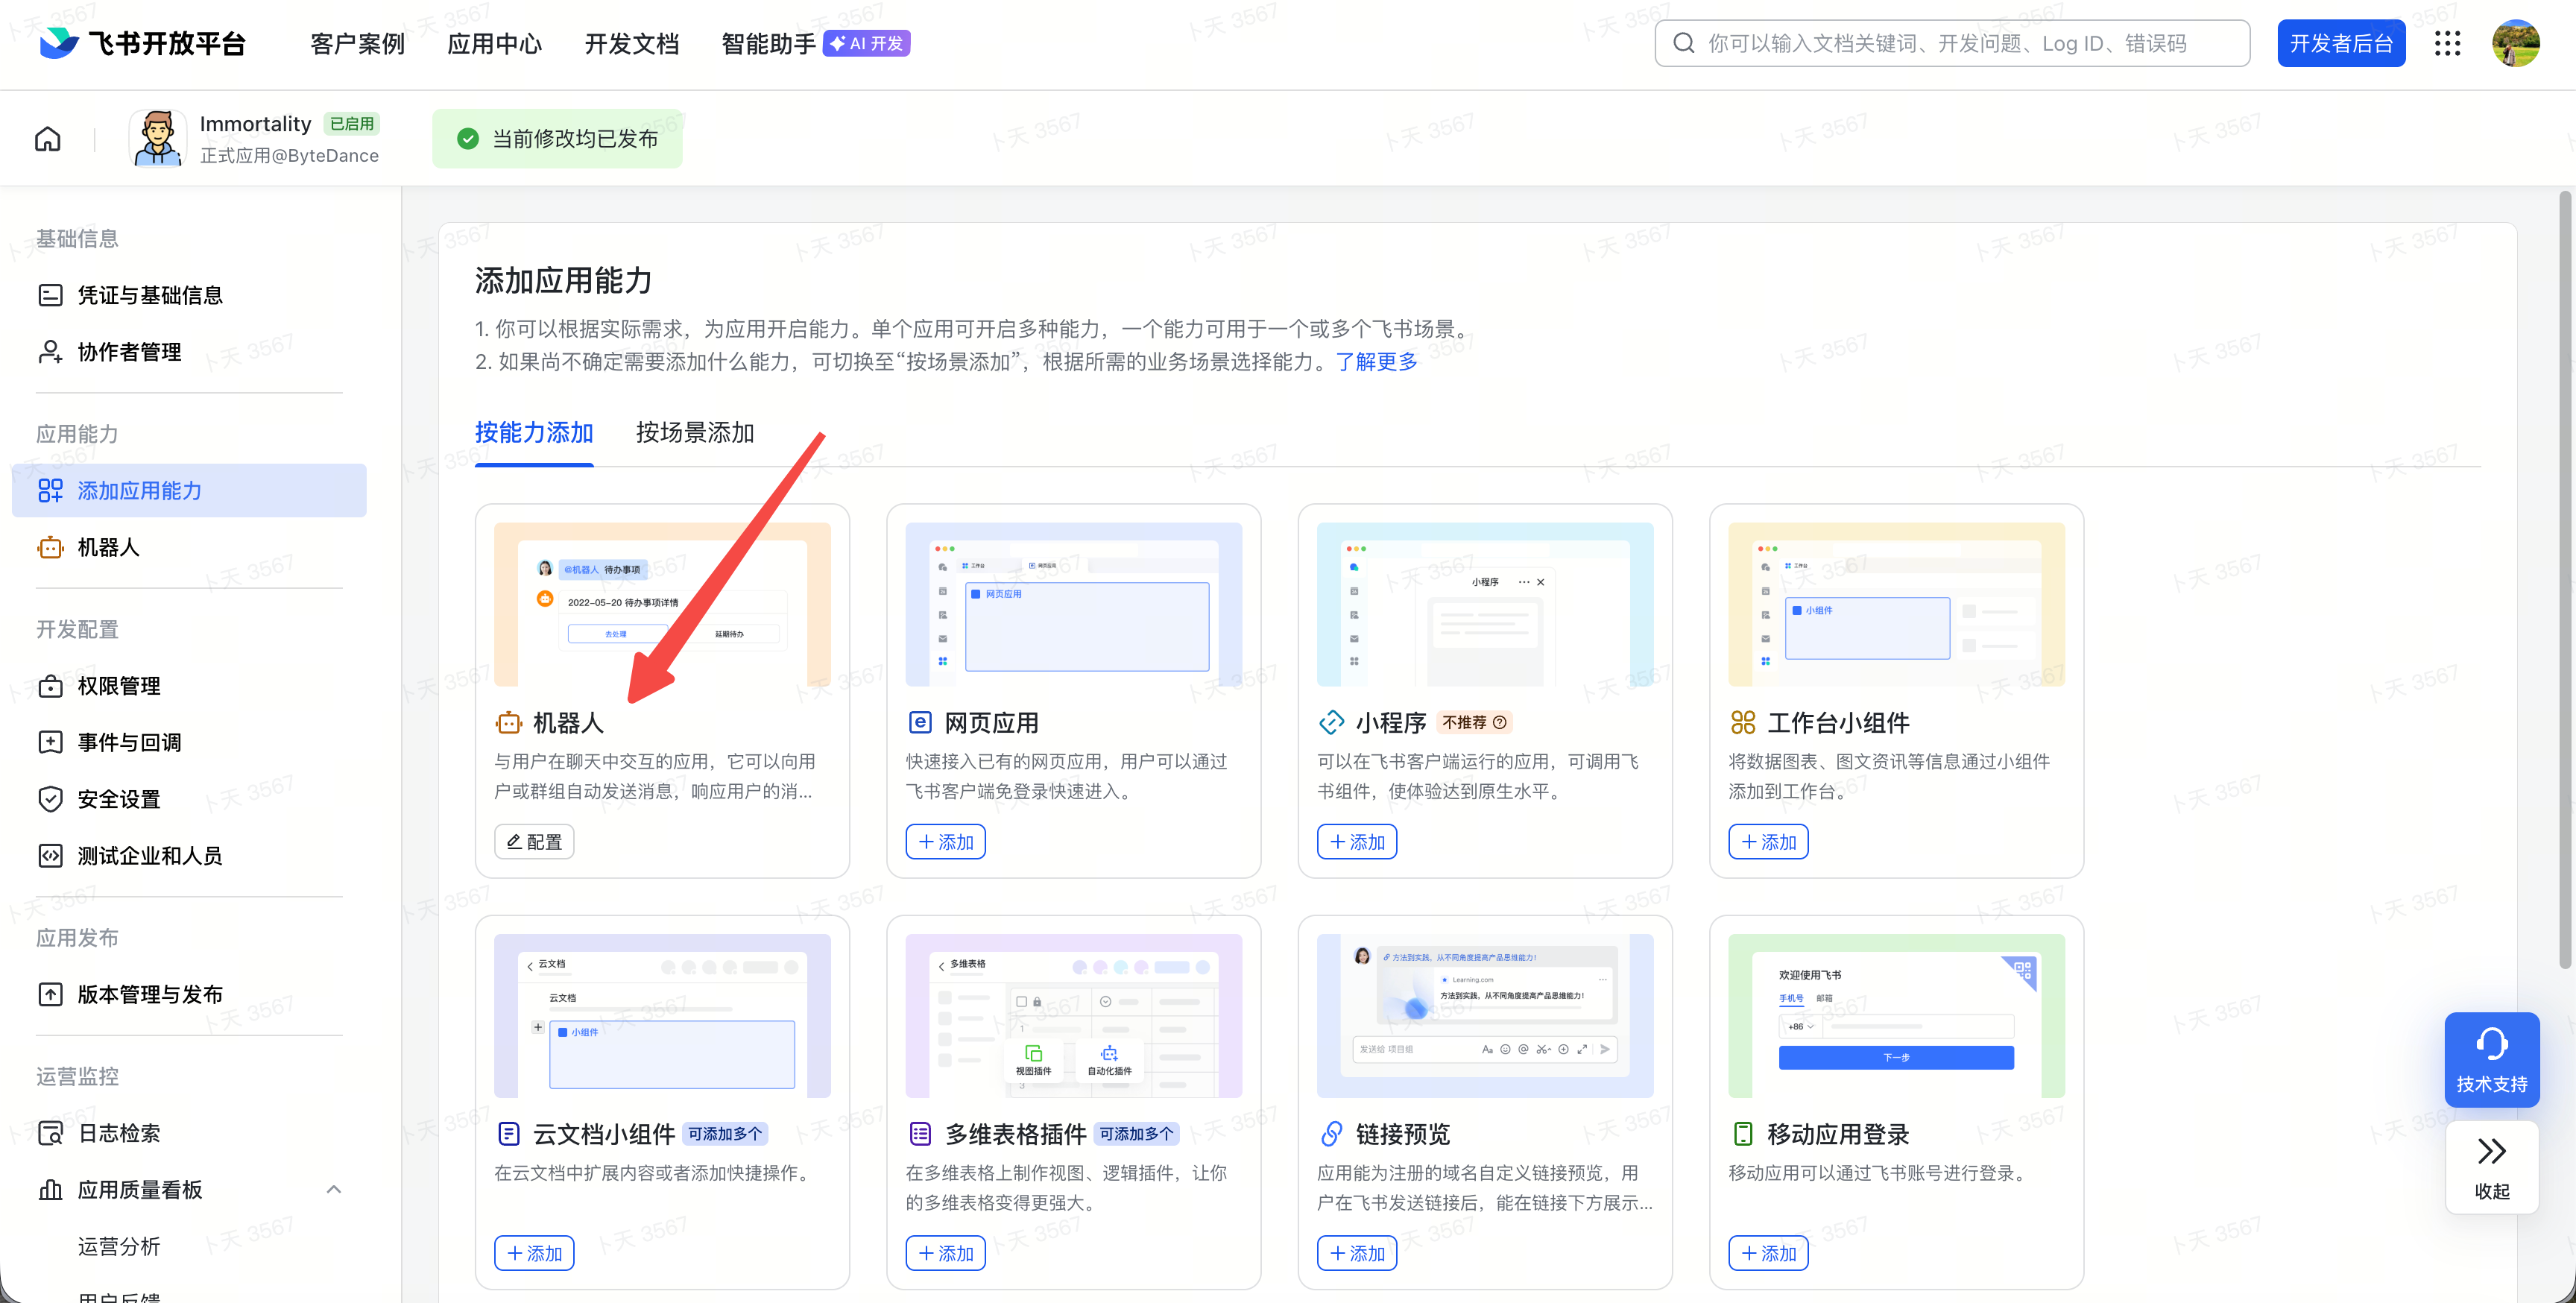Open the user profile avatar
Image resolution: width=2576 pixels, height=1303 pixels.
[x=2515, y=43]
